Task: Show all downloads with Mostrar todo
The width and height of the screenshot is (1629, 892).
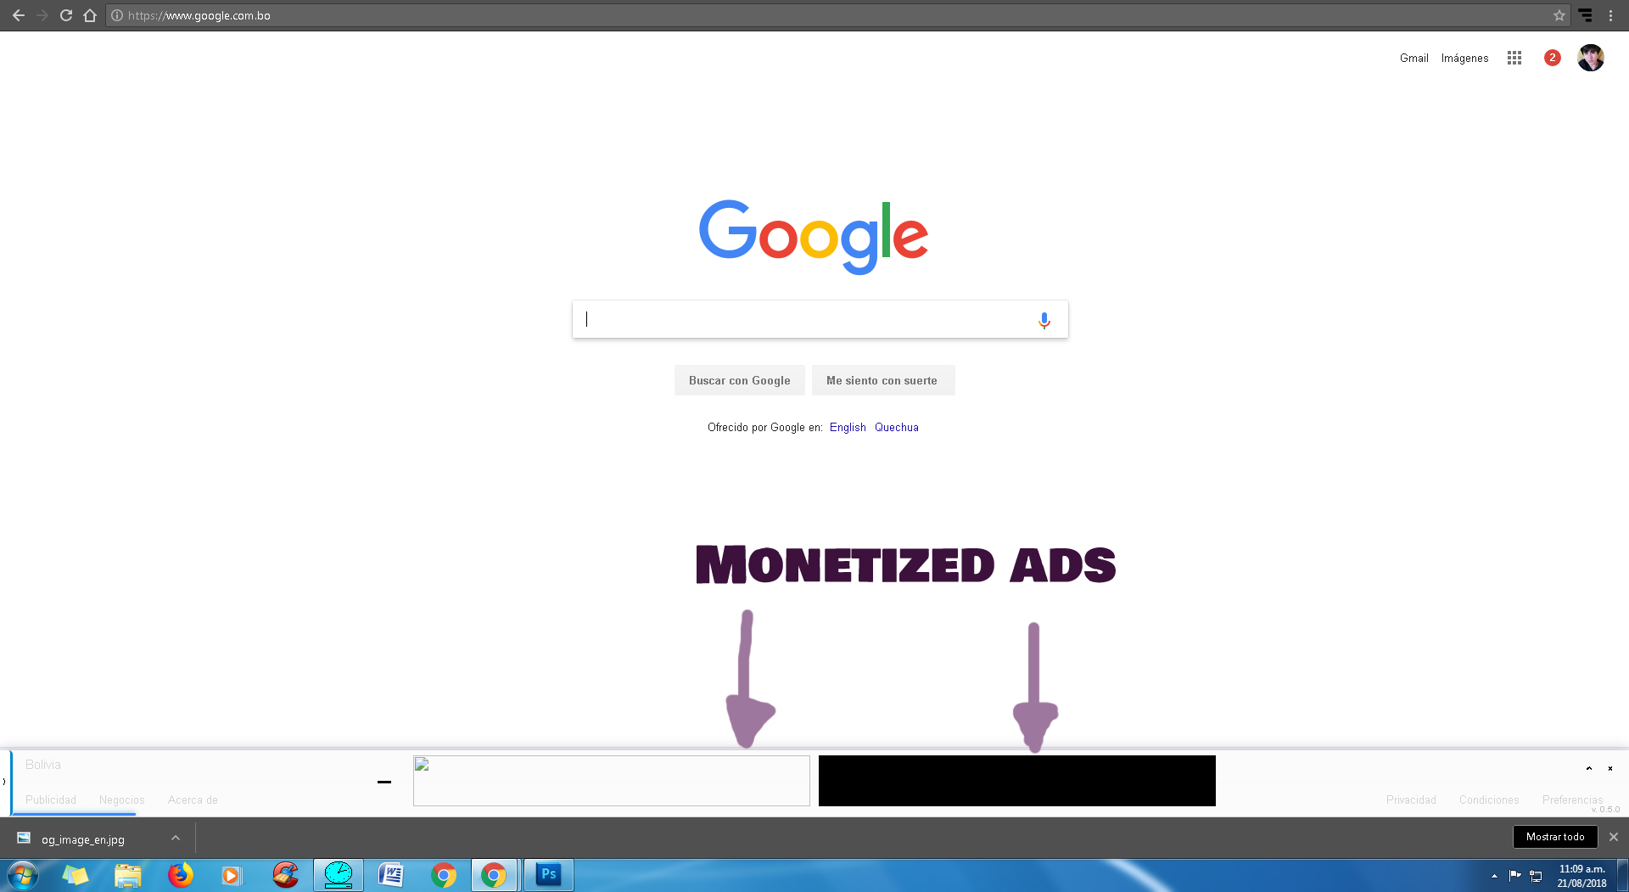Action: pos(1555,837)
